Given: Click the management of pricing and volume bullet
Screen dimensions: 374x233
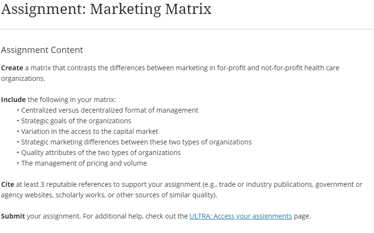Looking at the screenshot, I should 84,163.
